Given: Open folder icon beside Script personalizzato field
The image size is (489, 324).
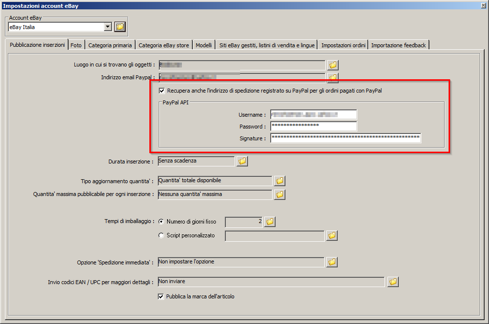Looking at the screenshot, I should (x=332, y=235).
